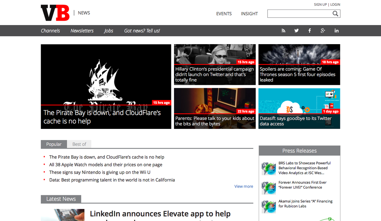Open 'The Pirate Bay is down' headline

(102, 117)
